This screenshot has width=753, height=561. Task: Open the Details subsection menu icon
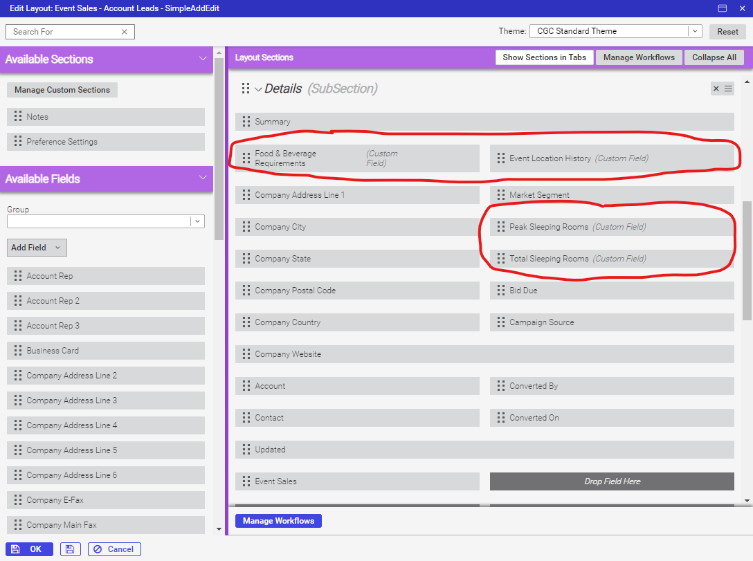[729, 89]
